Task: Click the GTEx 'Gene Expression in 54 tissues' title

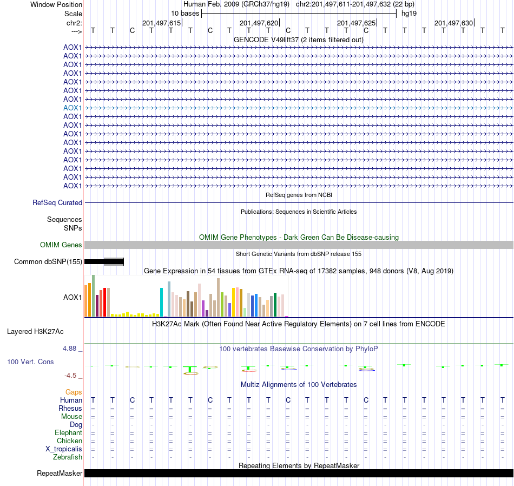Action: point(299,271)
